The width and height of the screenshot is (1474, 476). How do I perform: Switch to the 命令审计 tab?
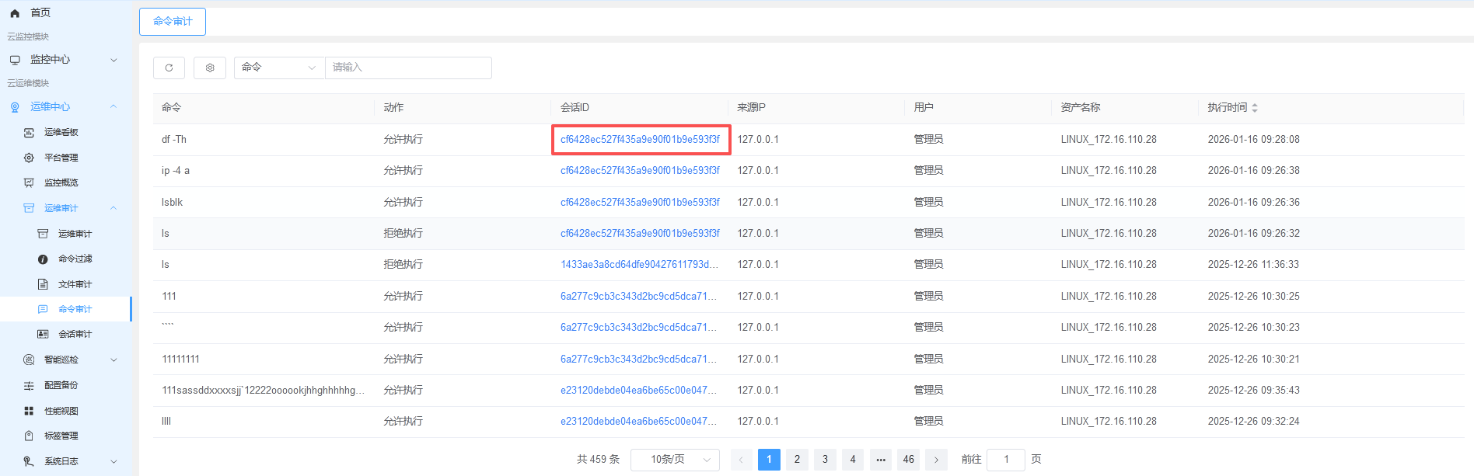pyautogui.click(x=173, y=22)
